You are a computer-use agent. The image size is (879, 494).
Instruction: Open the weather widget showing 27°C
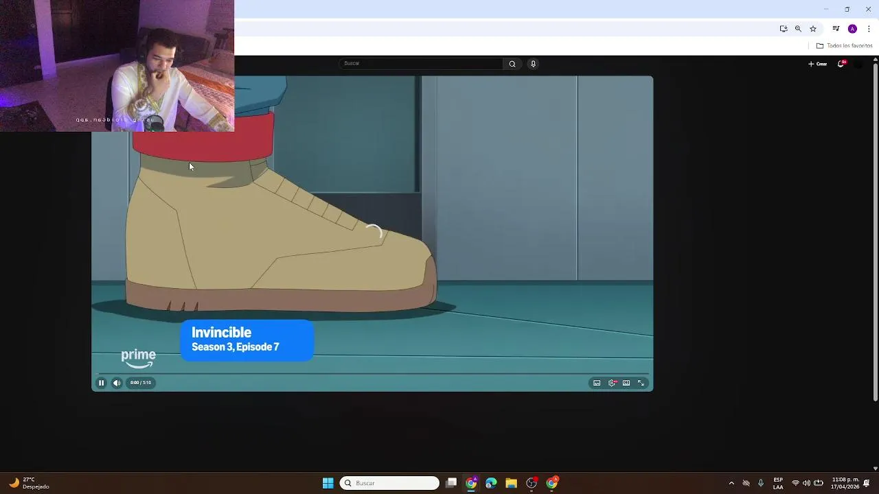tap(30, 483)
